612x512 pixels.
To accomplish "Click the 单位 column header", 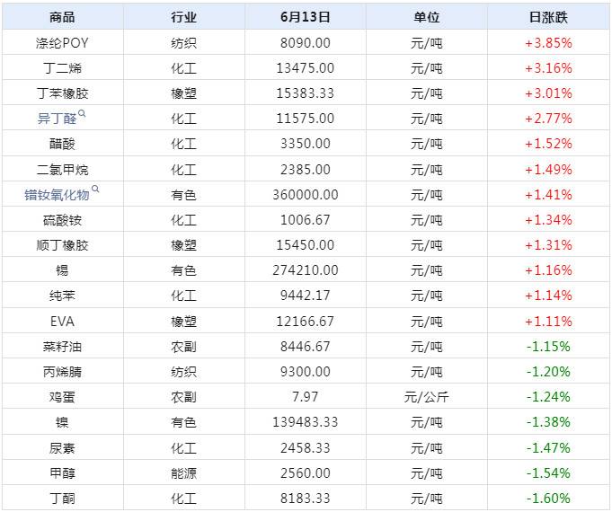I will (426, 17).
